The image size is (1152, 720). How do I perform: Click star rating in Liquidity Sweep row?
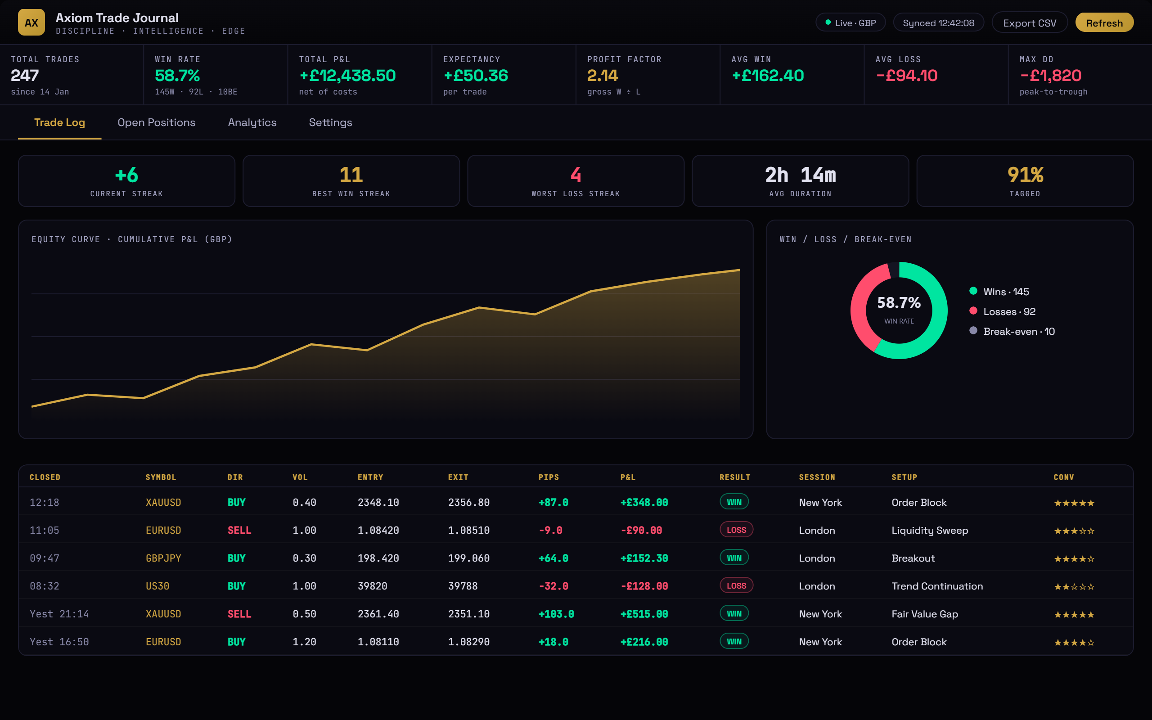click(x=1074, y=531)
